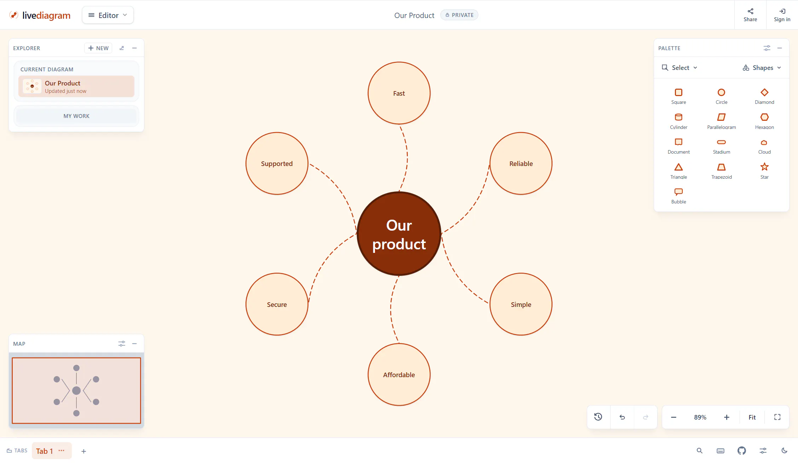The height and width of the screenshot is (463, 798).
Task: Zoom in with the plus button
Action: 727,417
